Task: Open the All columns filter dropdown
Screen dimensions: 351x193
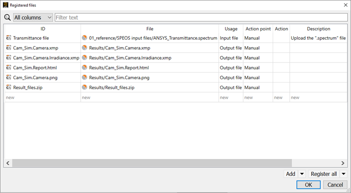Action: point(33,17)
